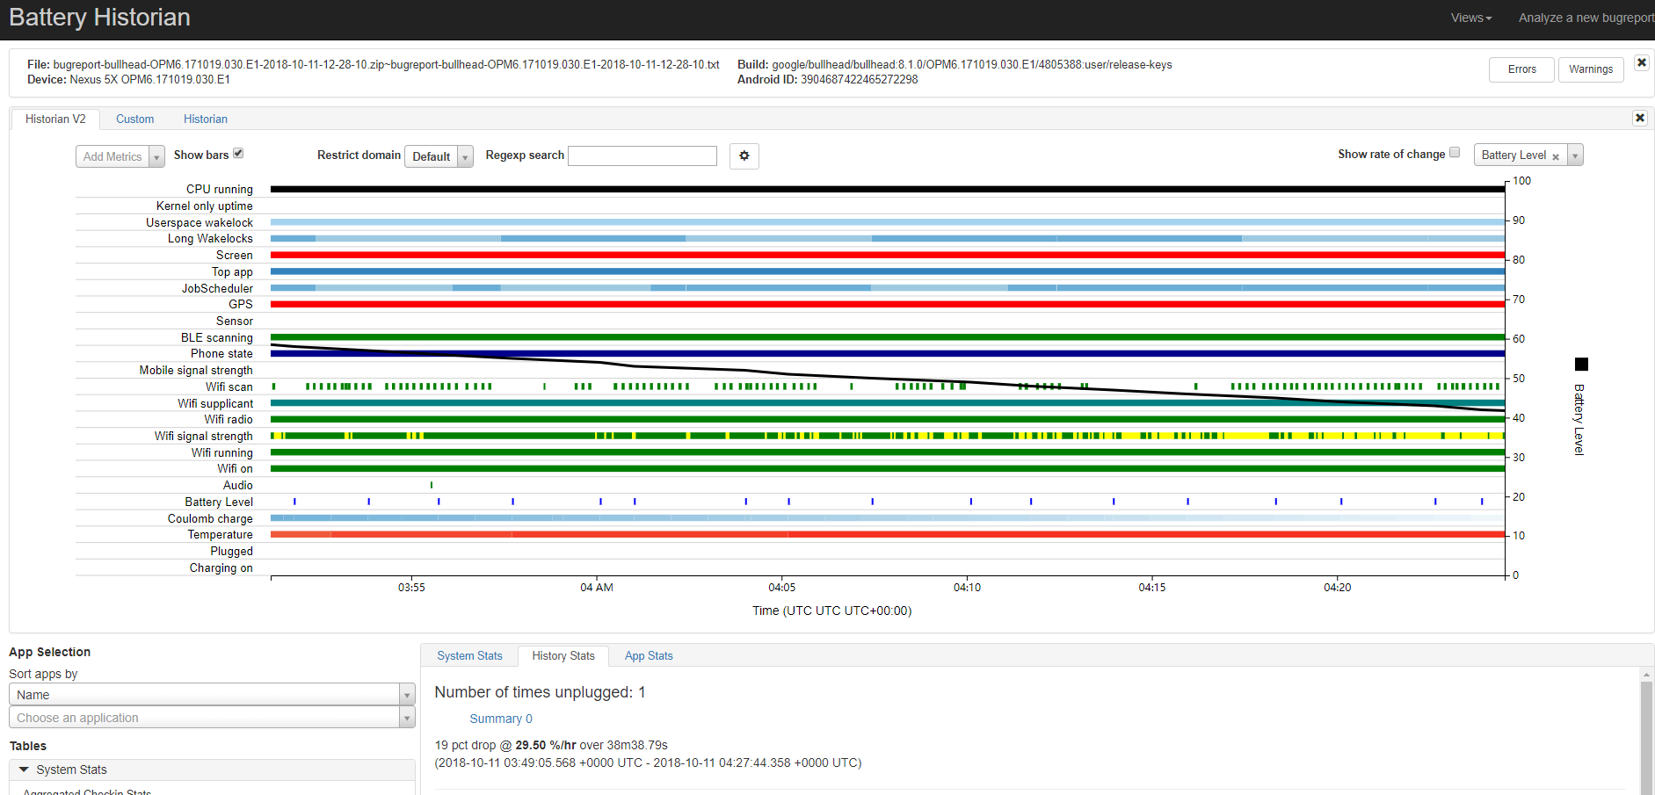Select the History Stats tab
Viewport: 1655px width, 795px height.
pos(563,655)
